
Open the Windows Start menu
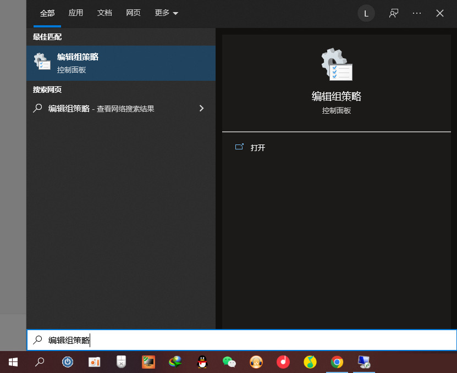(x=13, y=362)
